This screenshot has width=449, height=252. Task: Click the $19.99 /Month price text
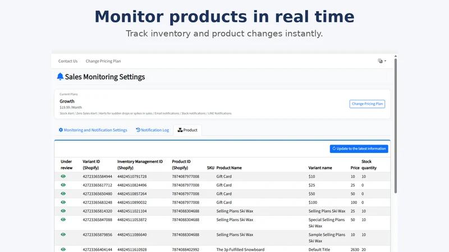point(71,108)
